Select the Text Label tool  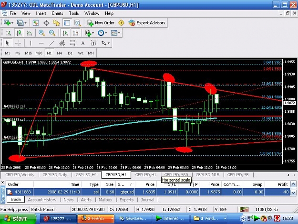tap(93, 43)
